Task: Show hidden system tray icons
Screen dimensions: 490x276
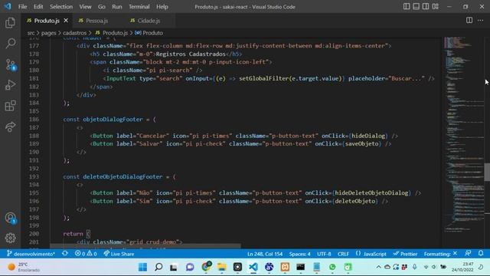Action: tap(378, 267)
